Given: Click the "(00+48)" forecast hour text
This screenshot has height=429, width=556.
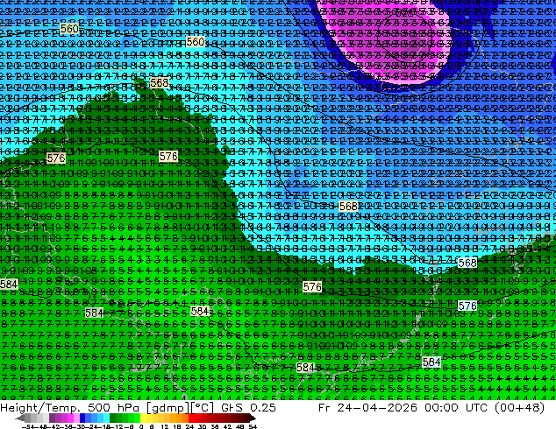Looking at the screenshot, I should click(x=519, y=408).
